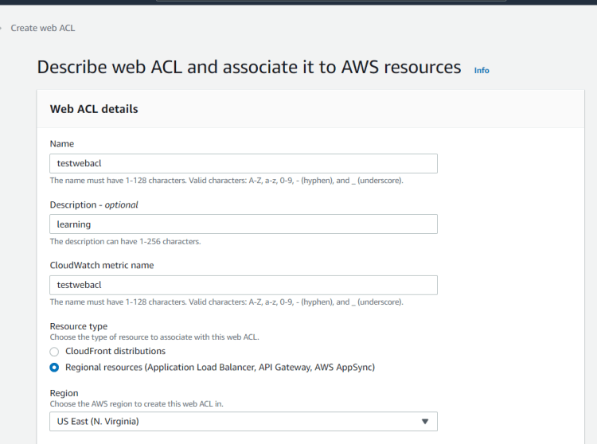Open the US East (N. Virginia) region selector
Image resolution: width=597 pixels, height=444 pixels.
[243, 422]
